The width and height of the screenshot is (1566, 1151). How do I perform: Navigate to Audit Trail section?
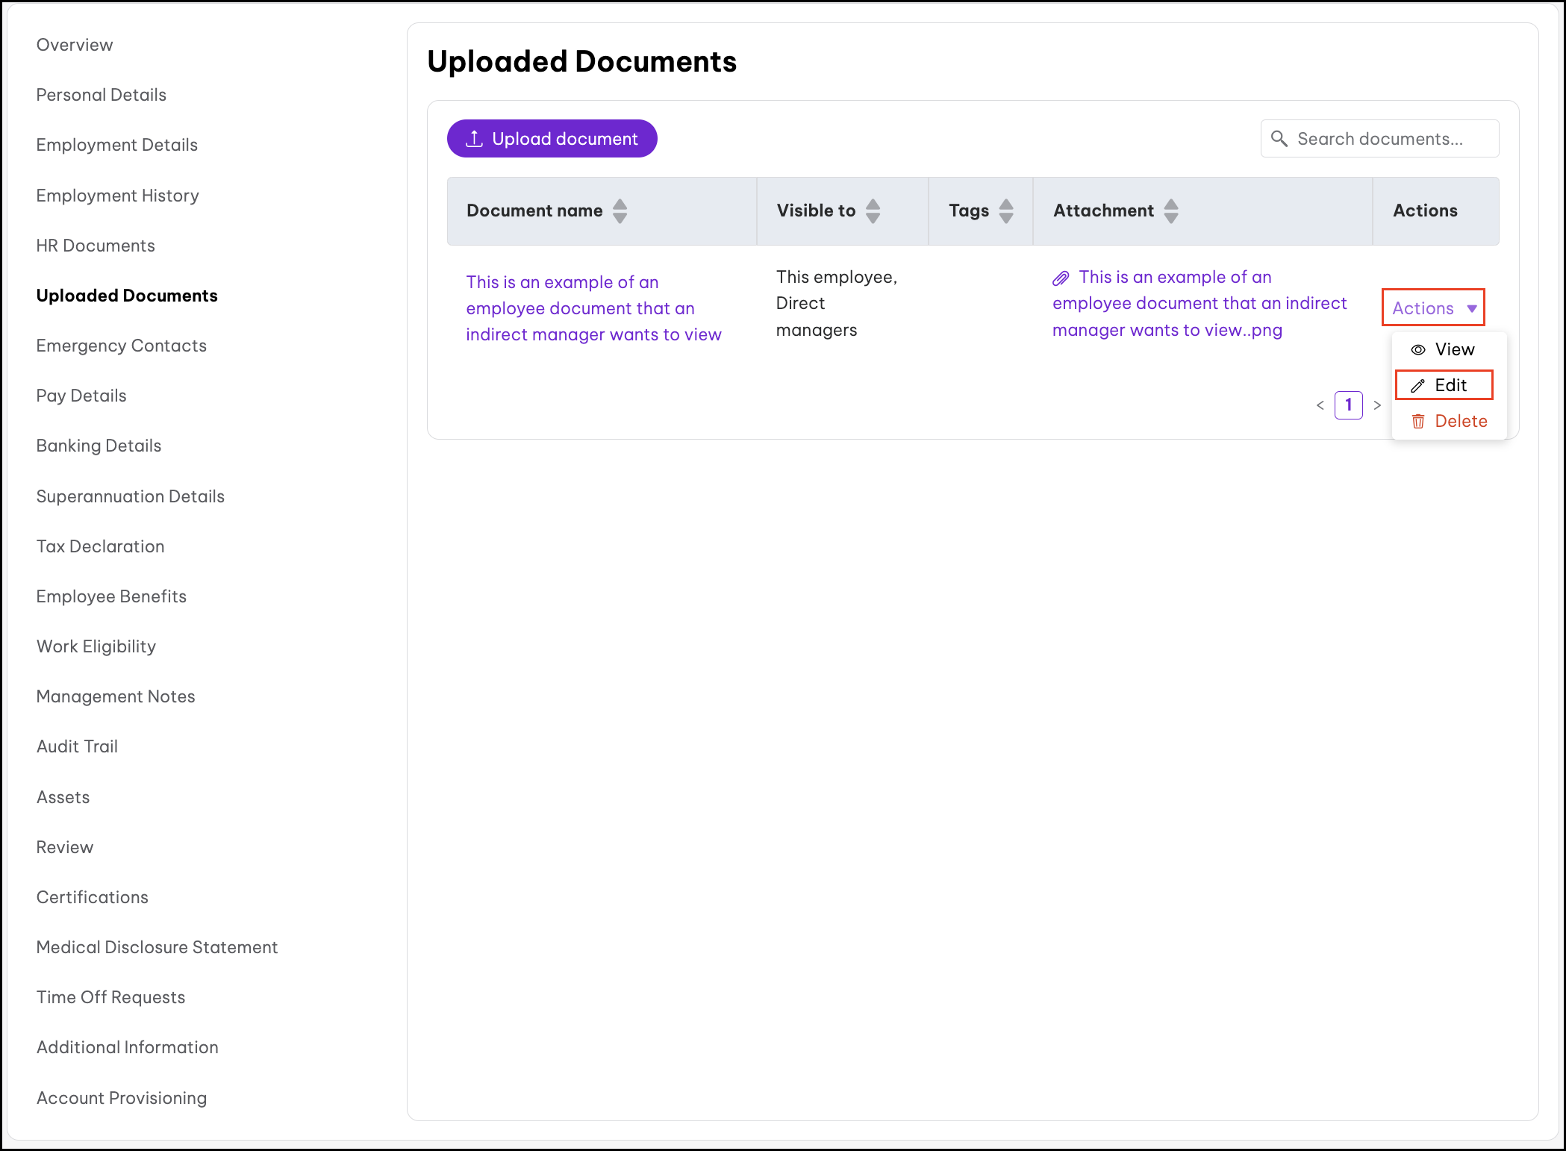[77, 746]
